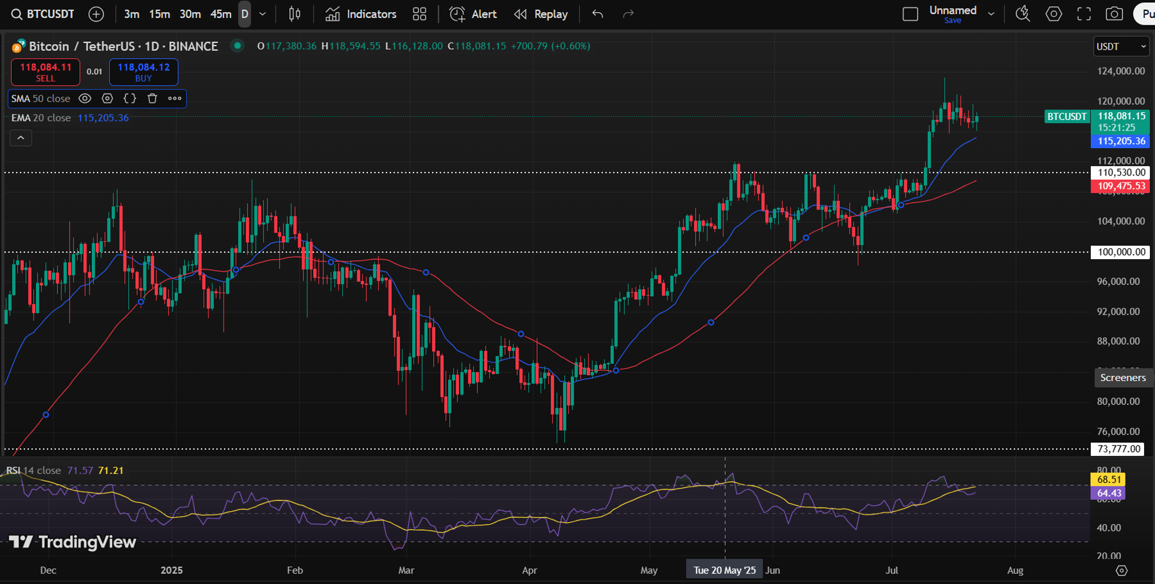Click the RSI 14 close legend
Image resolution: width=1155 pixels, height=584 pixels.
(33, 470)
